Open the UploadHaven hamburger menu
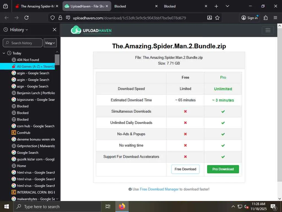 tap(268, 30)
